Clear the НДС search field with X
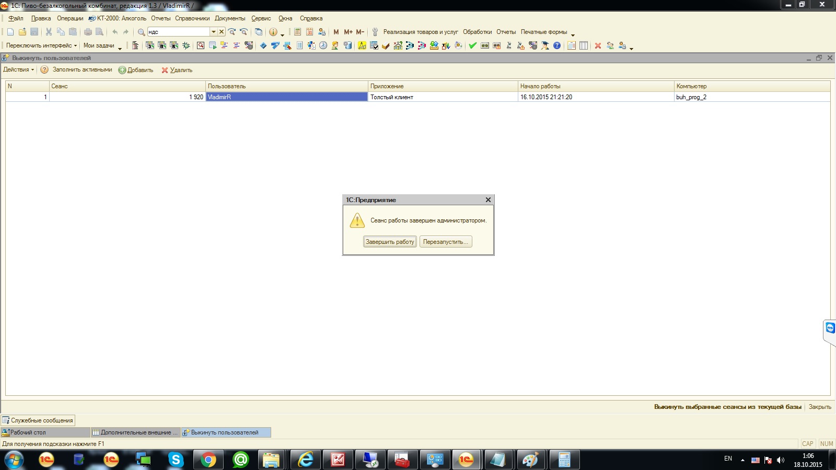Screen dimensions: 836x470 tap(222, 32)
